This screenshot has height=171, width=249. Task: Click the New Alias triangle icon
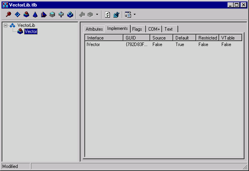(44, 15)
